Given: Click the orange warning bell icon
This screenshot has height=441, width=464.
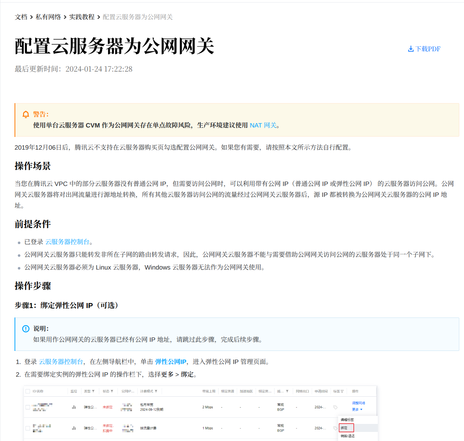Looking at the screenshot, I should [x=25, y=115].
